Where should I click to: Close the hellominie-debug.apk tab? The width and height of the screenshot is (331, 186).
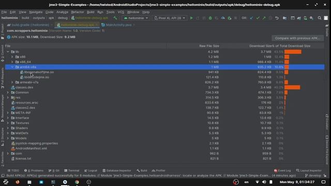[x=97, y=25]
